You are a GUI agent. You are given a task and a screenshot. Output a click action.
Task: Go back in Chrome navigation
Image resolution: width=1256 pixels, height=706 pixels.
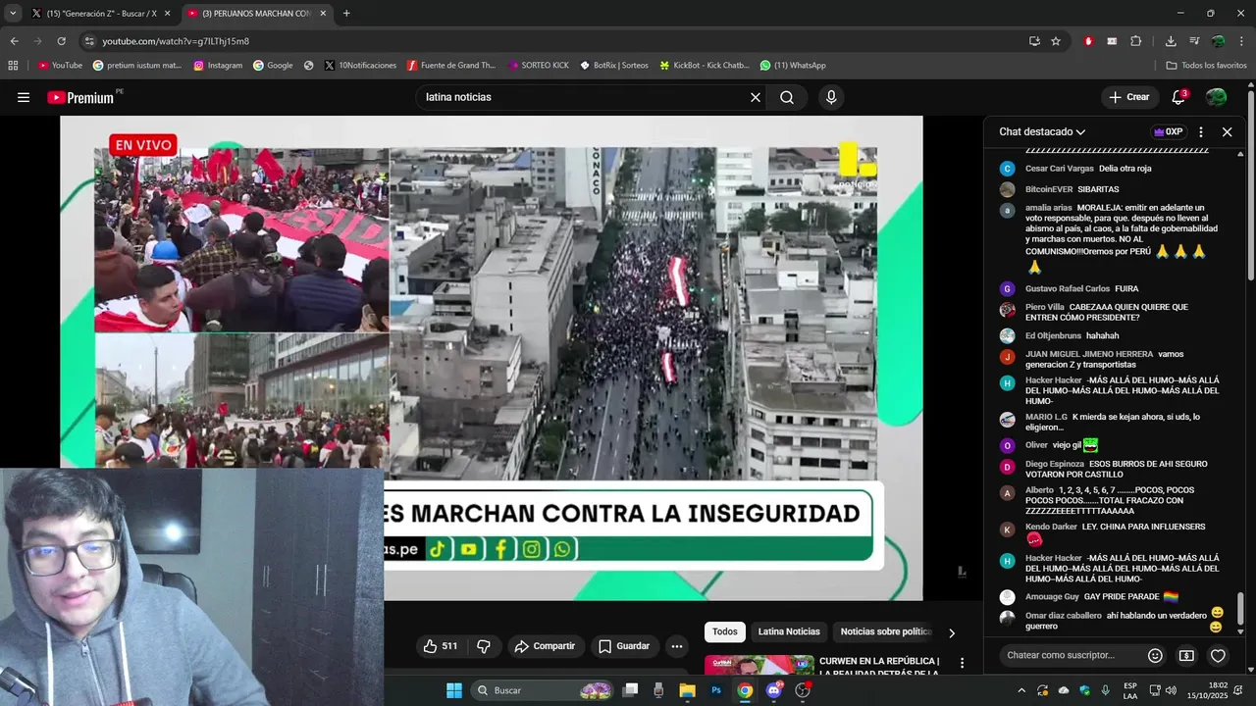point(14,41)
